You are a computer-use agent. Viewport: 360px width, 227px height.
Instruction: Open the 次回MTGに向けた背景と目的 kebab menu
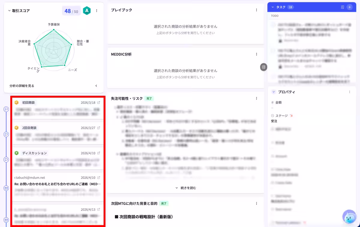[x=256, y=204]
